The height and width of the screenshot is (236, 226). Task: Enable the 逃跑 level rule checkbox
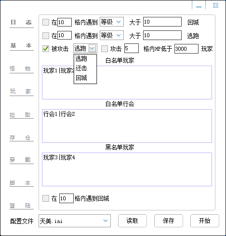click(46, 36)
